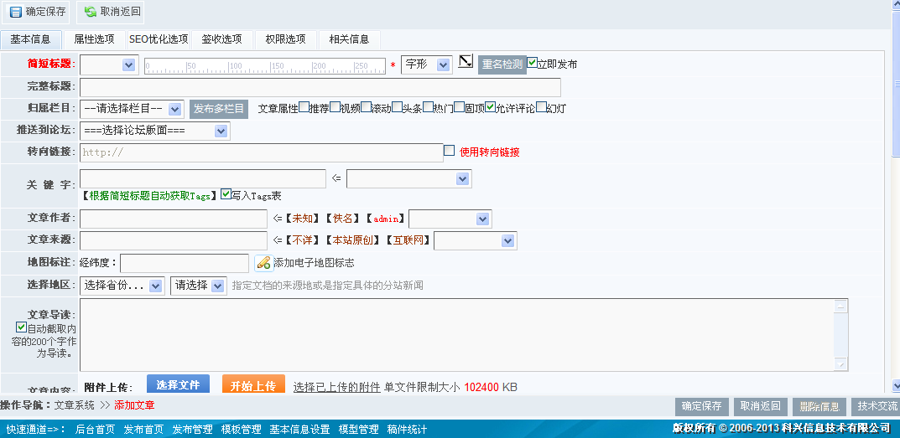900x438 pixels.
Task: Switch to the 基本信息 tab
Action: (30, 39)
